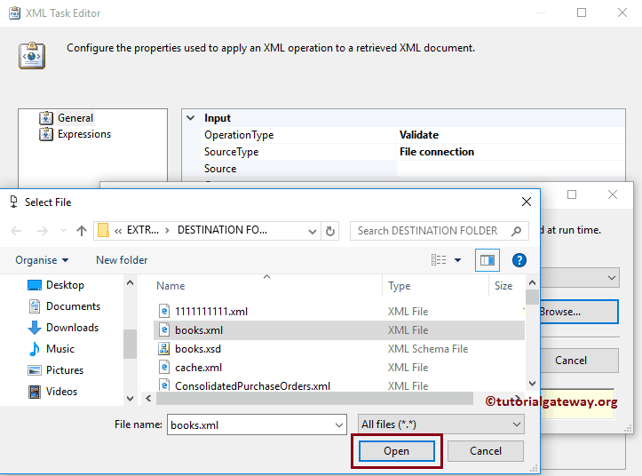
Task: Click the EXTR... breadcrumb segment
Action: click(x=142, y=230)
